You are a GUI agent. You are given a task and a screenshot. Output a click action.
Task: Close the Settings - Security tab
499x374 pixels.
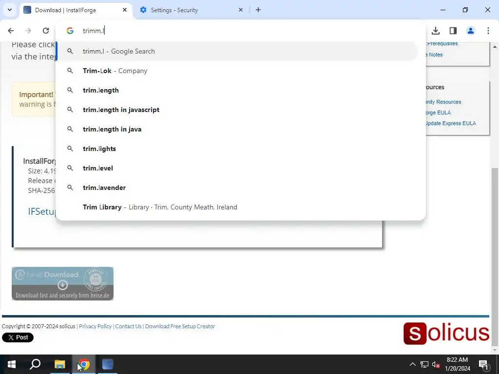coord(241,10)
